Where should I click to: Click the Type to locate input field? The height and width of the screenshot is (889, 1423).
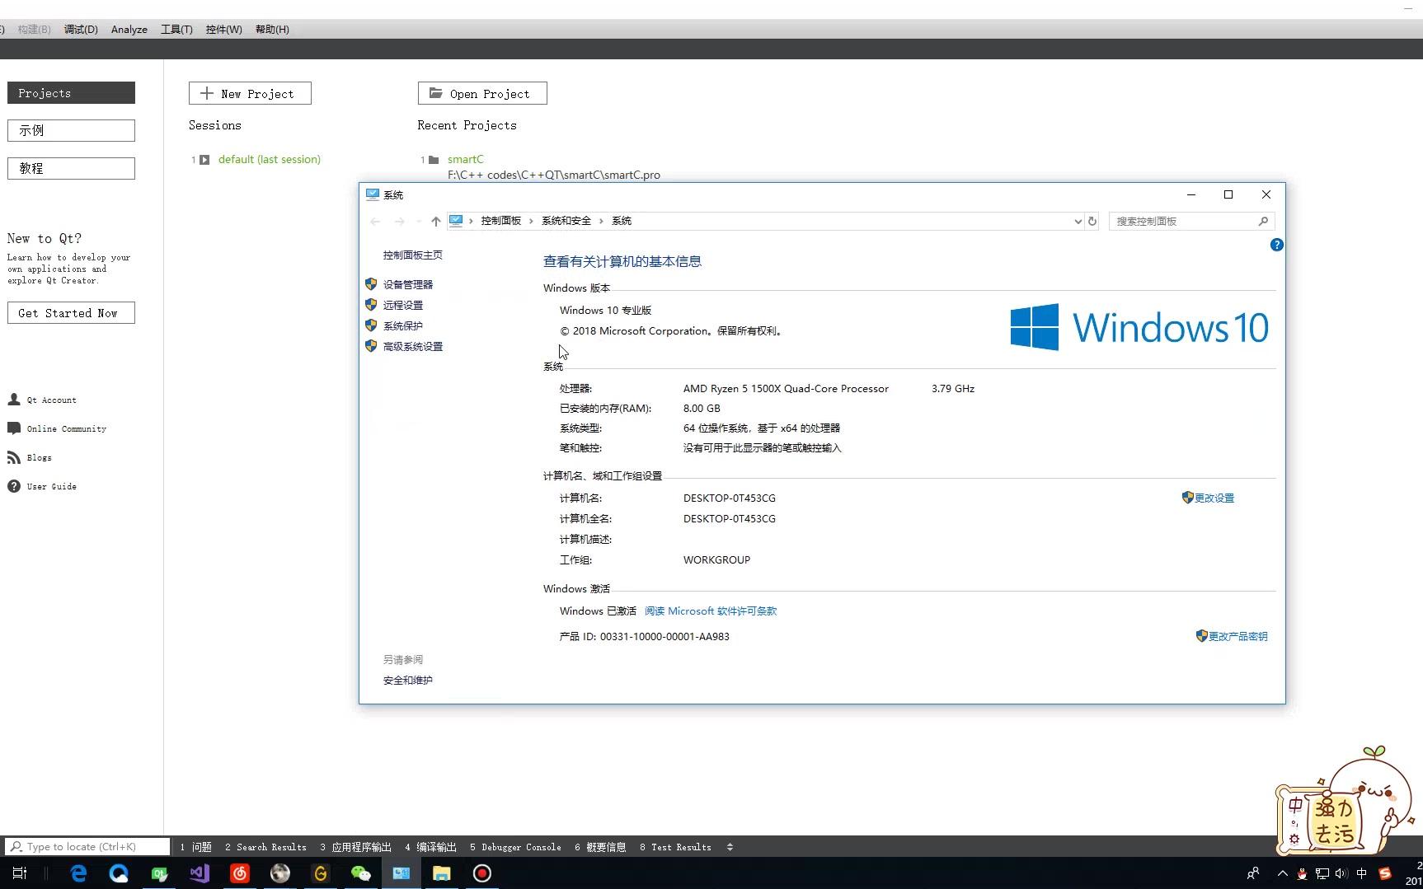(87, 847)
